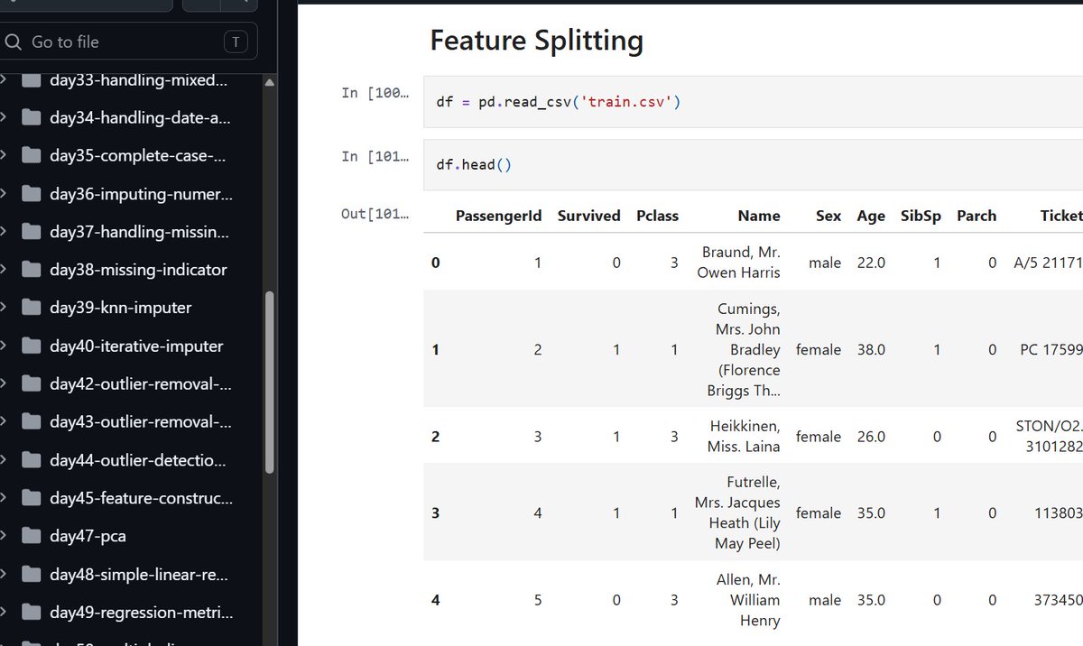The height and width of the screenshot is (646, 1083).
Task: Click the ticket value A/5 21171
Action: coord(1048,263)
